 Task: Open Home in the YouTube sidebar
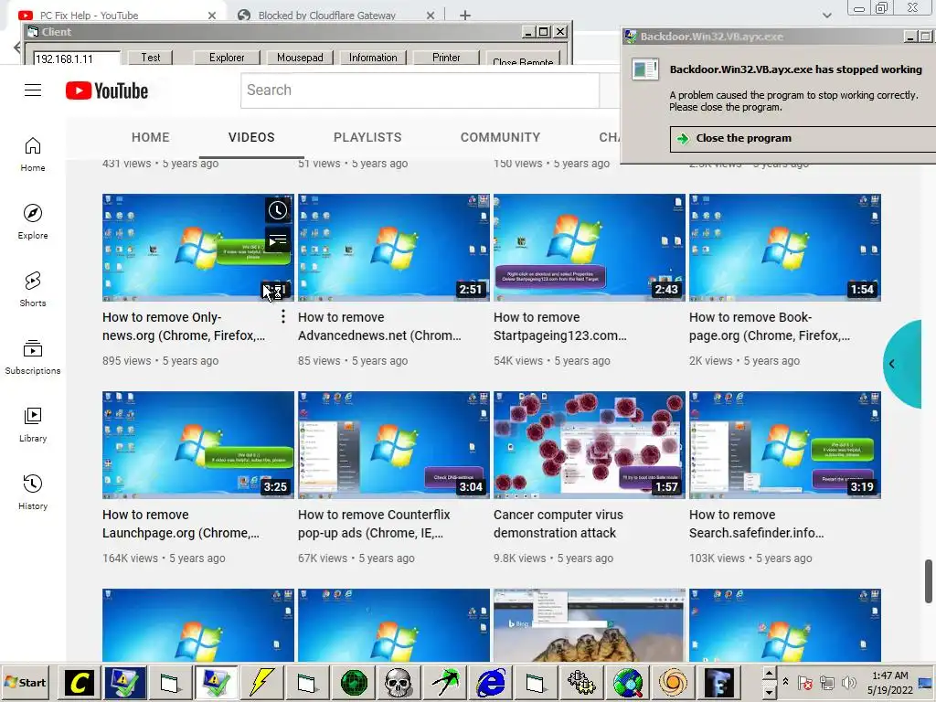tap(33, 154)
